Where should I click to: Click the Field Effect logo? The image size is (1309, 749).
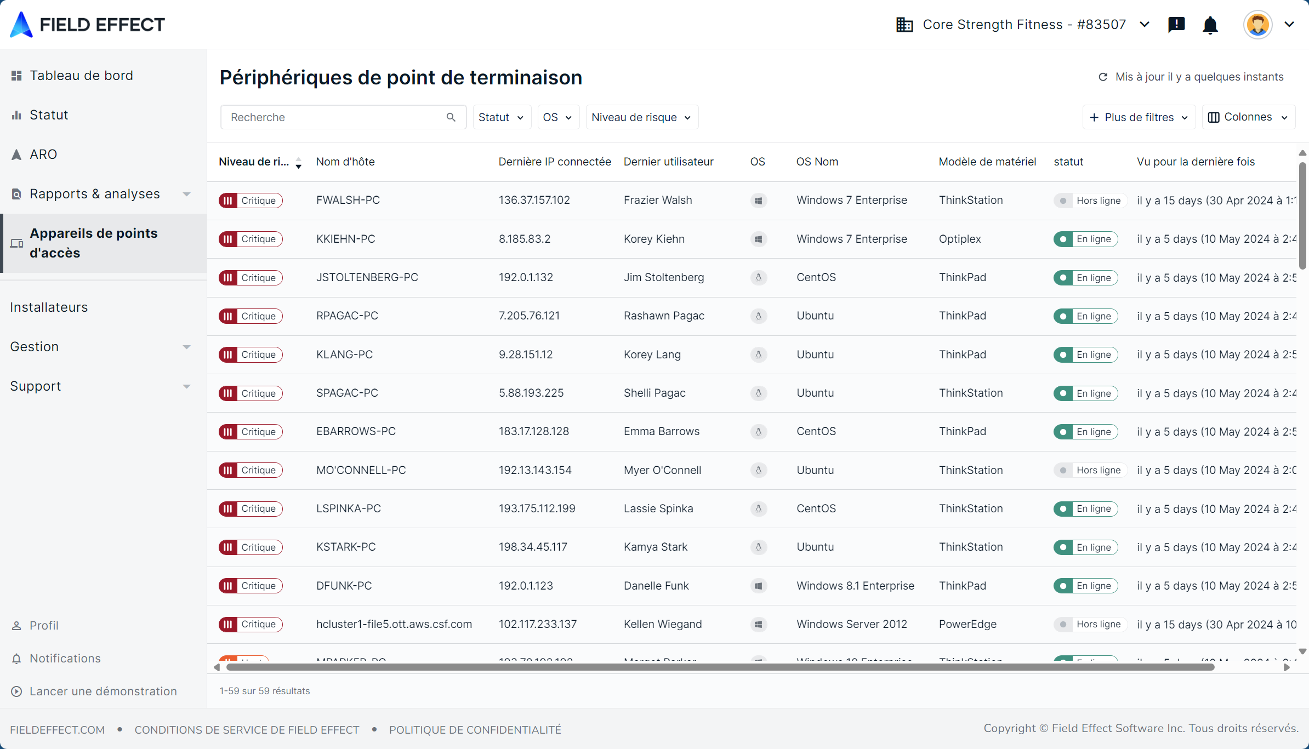pos(88,25)
